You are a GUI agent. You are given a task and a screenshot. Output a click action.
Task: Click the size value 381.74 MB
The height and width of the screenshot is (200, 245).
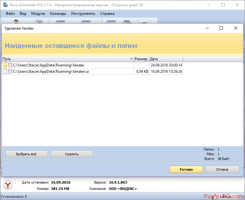click(60, 189)
